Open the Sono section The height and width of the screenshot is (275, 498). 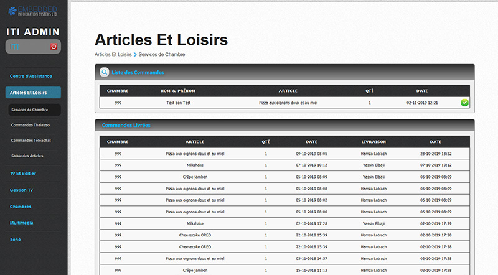(16, 239)
